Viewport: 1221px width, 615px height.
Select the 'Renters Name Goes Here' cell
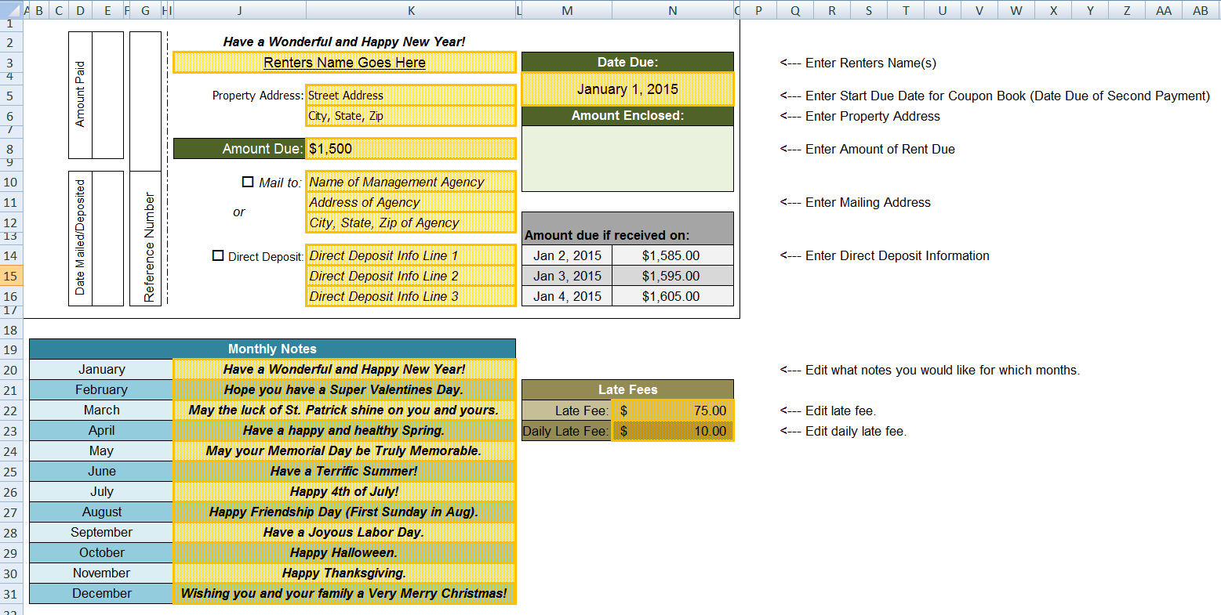[x=344, y=63]
